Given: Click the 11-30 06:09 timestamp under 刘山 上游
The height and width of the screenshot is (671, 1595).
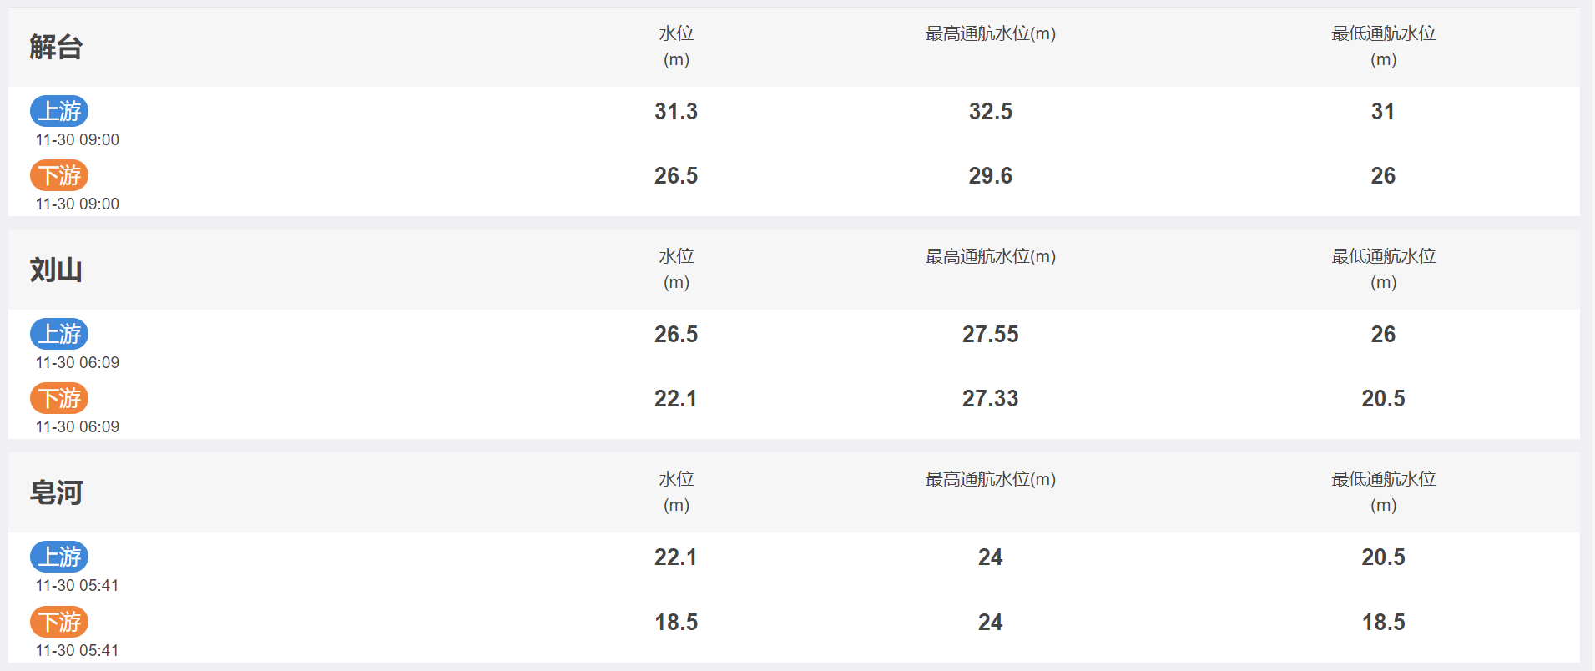Looking at the screenshot, I should (78, 362).
